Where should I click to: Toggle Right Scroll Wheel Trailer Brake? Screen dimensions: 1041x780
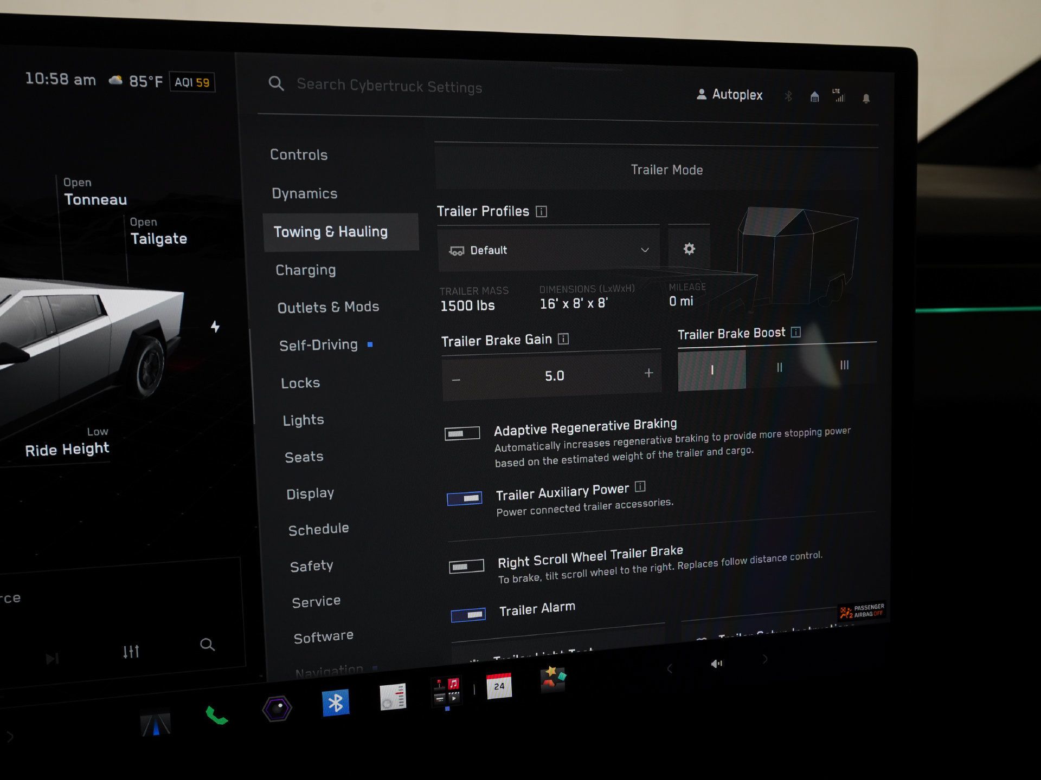coord(466,567)
